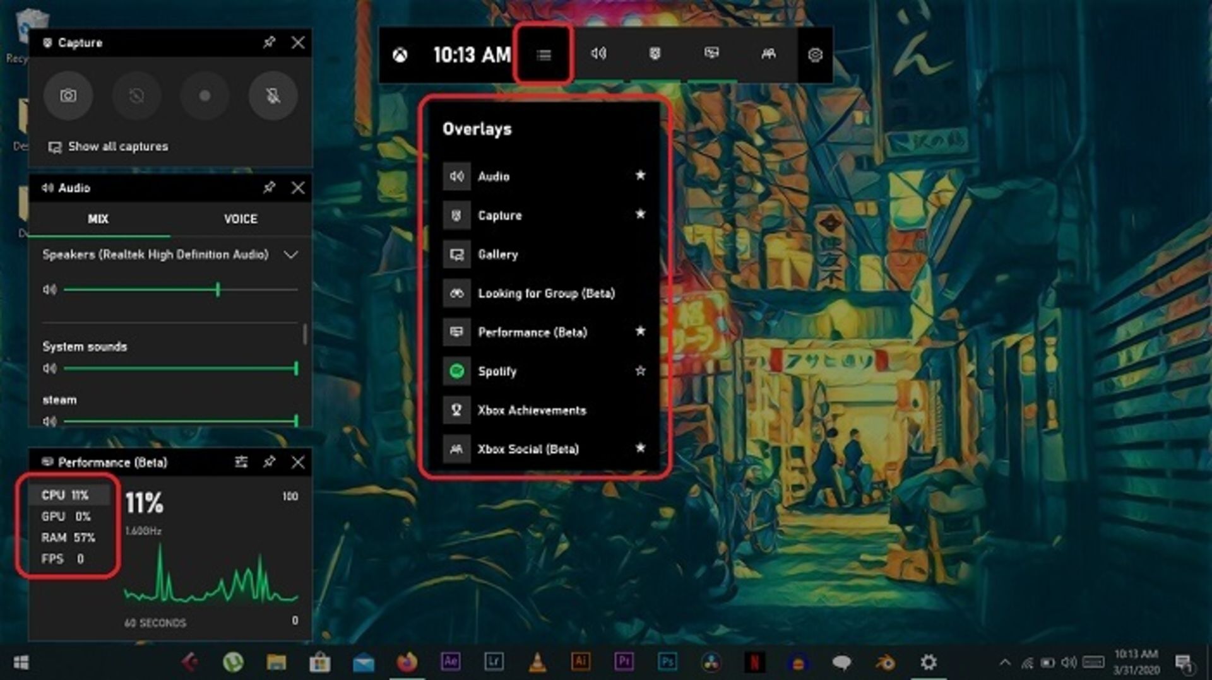Viewport: 1212px width, 680px height.
Task: Favorite the Spotify overlay star
Action: click(x=641, y=372)
